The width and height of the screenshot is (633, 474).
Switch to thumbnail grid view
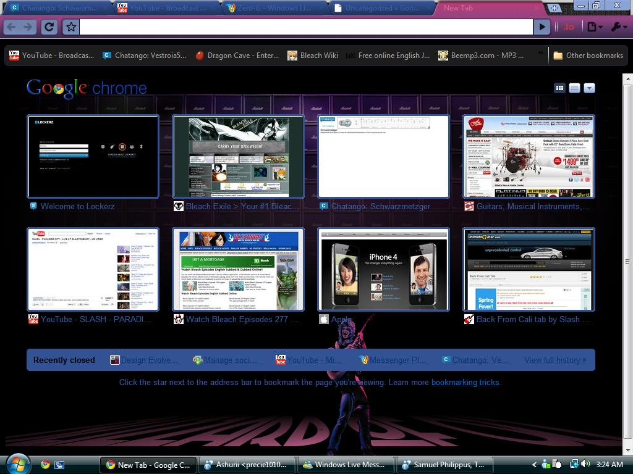559,88
